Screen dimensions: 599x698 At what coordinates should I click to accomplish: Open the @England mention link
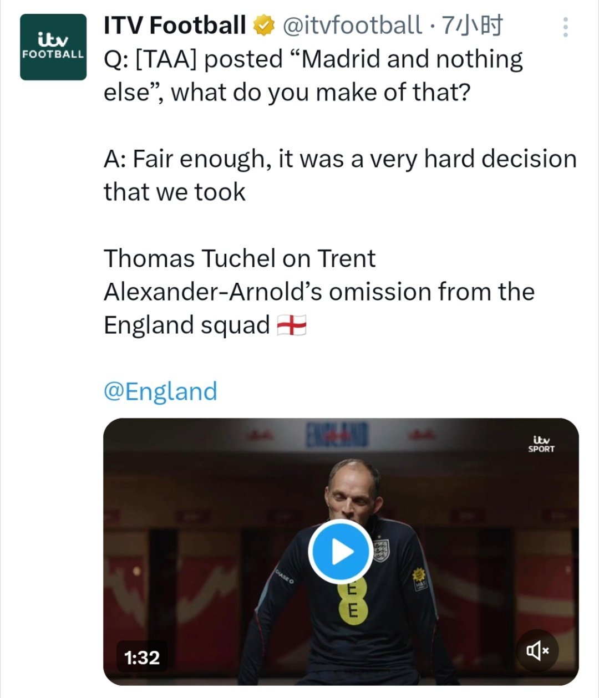pyautogui.click(x=160, y=391)
